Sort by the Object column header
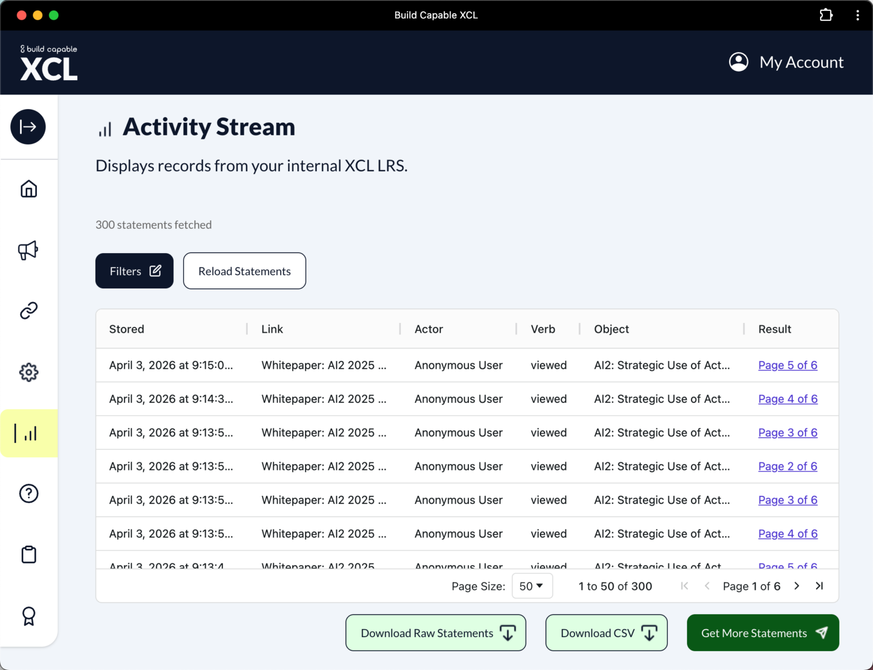 [612, 329]
